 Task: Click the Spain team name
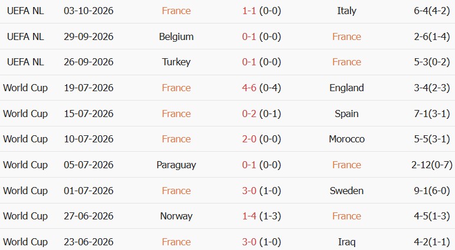click(346, 114)
